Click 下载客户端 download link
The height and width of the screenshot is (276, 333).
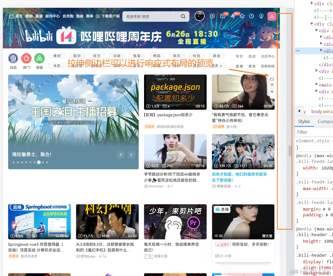(x=108, y=16)
